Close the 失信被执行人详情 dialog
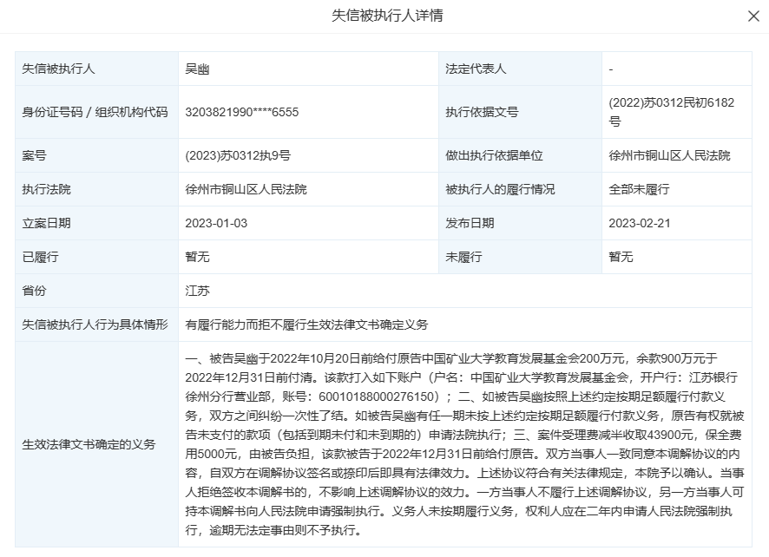Image resolution: width=769 pixels, height=557 pixels. tap(753, 16)
